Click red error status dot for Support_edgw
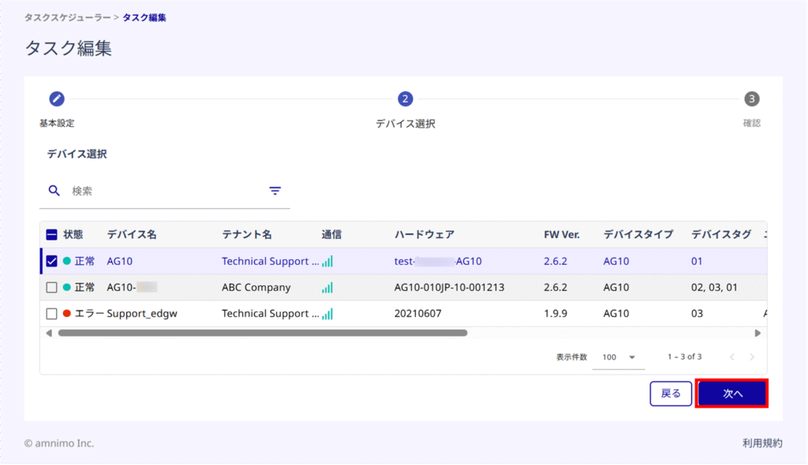Image resolution: width=808 pixels, height=465 pixels. point(67,313)
